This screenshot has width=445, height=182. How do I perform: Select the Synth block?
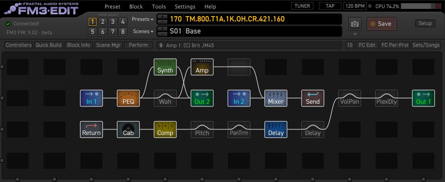pyautogui.click(x=165, y=67)
